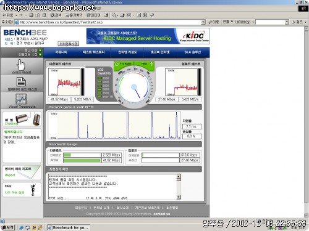Viewport: 309px width, 231px height.
Task: Select the '5.203 MB/s' download value
Action: pos(82,99)
